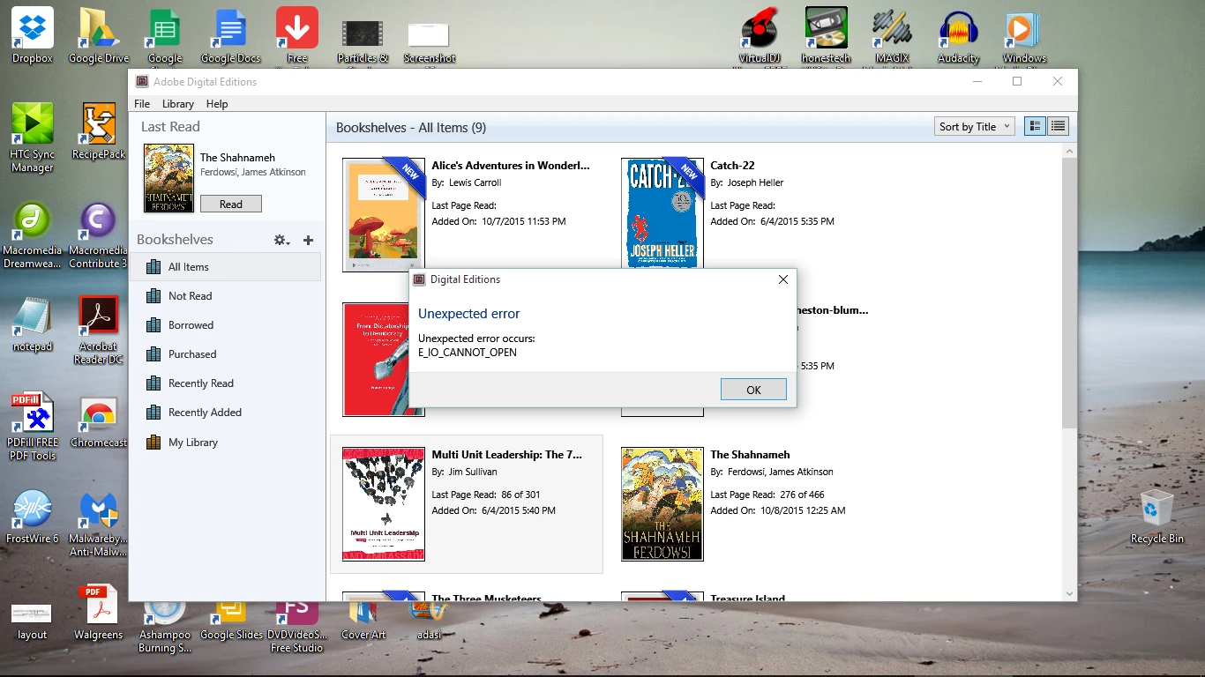
Task: Open the honestech desktop shortcut
Action: (826, 35)
